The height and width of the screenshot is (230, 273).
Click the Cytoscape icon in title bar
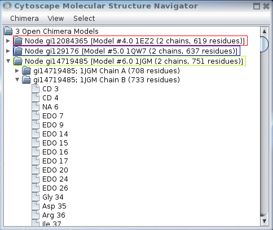coord(7,6)
